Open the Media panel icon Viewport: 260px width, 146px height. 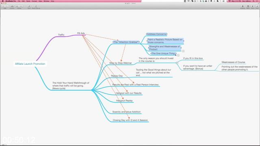click(x=248, y=6)
